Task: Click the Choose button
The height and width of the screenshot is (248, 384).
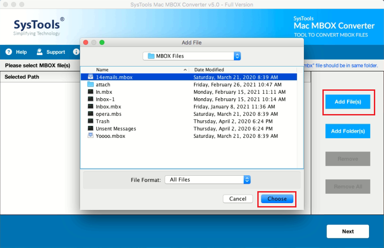Action: (277, 199)
